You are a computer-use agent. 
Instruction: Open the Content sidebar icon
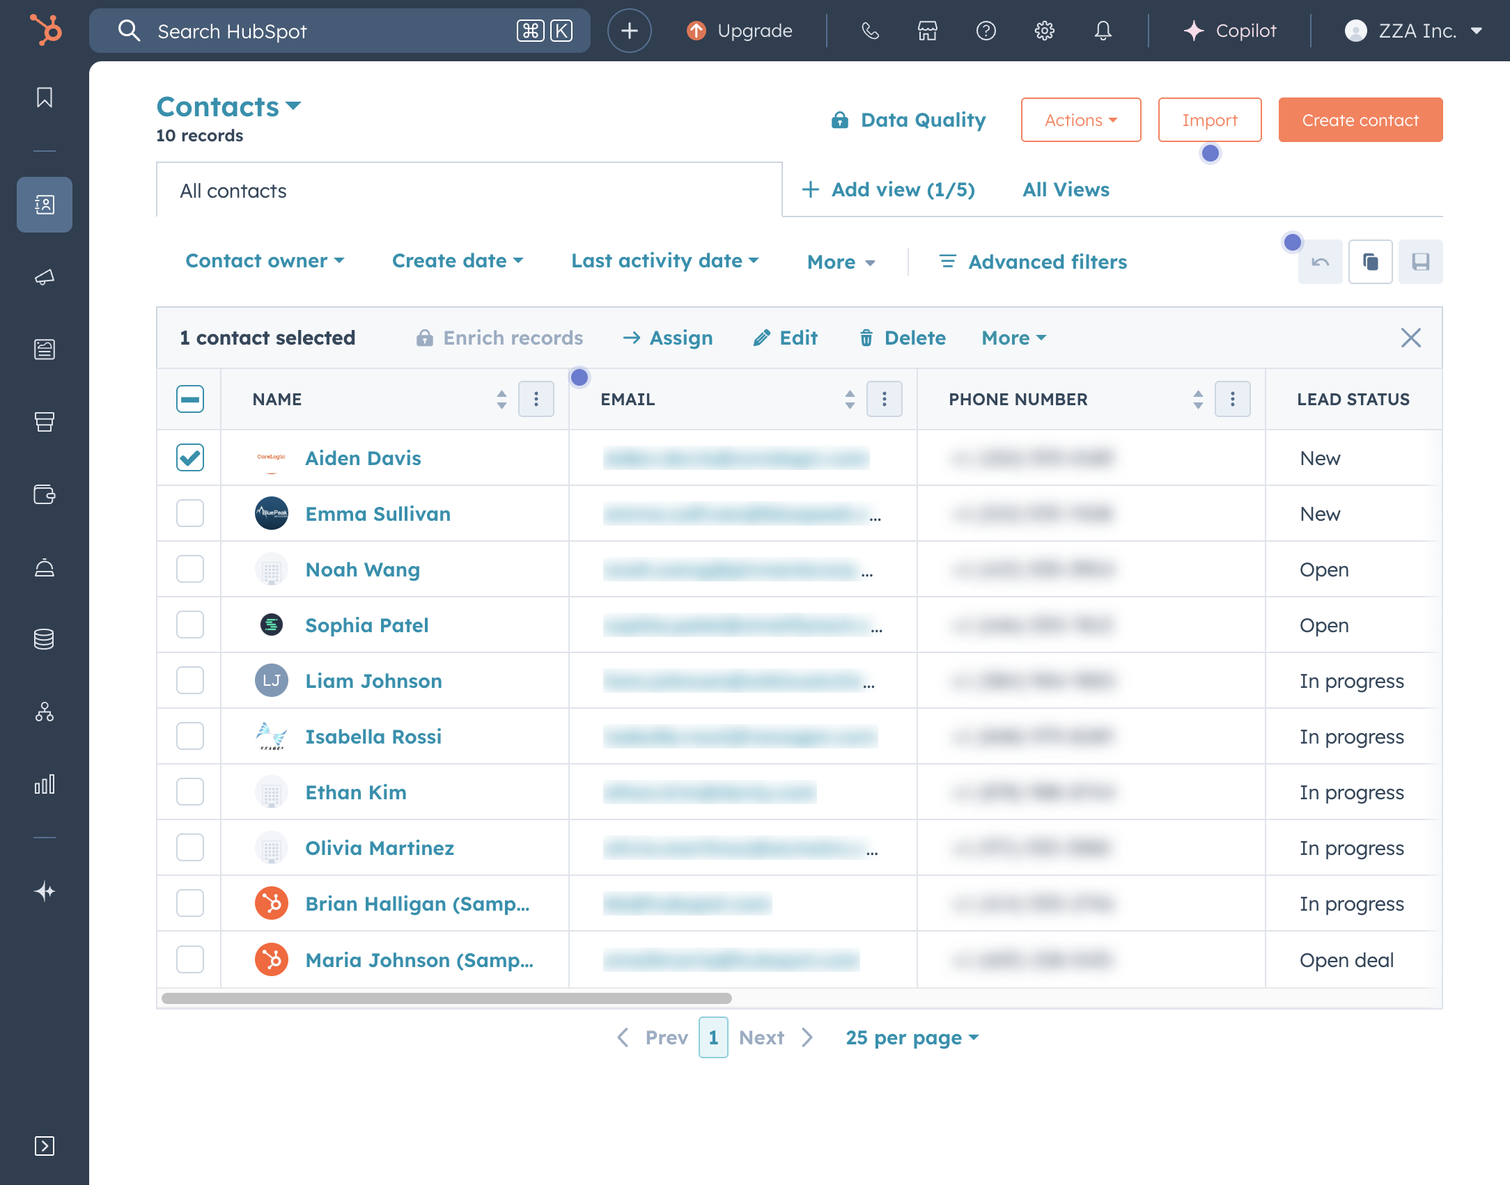tap(45, 350)
